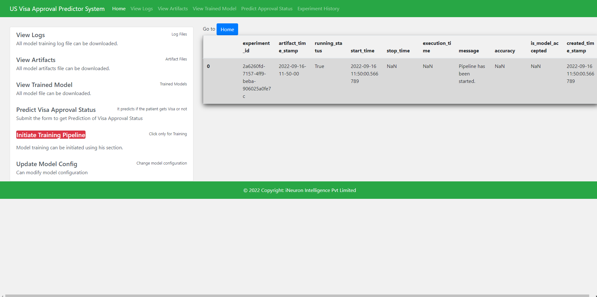
Task: Click 'It predicts if the patient gets Visa' text
Action: point(152,109)
